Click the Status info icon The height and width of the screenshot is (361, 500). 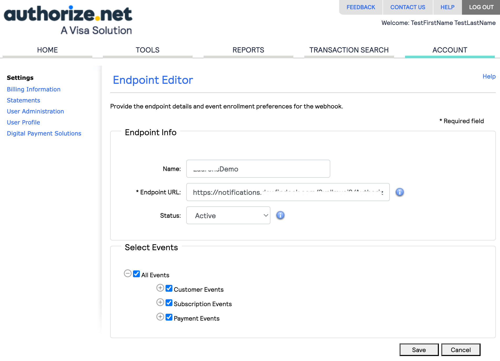[x=280, y=215]
